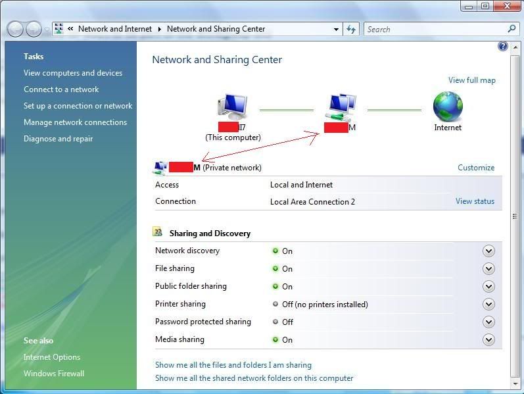Click the network gateway icon in the map
524x394 pixels.
[341, 107]
